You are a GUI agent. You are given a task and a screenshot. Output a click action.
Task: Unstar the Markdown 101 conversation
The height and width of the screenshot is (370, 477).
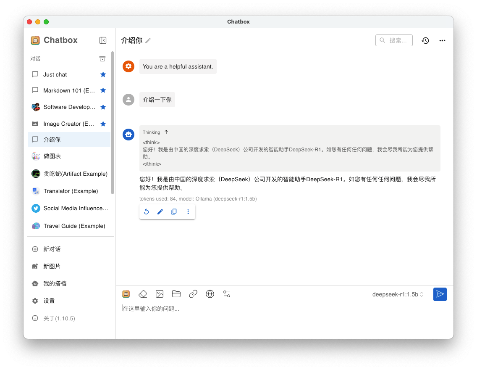click(x=103, y=90)
